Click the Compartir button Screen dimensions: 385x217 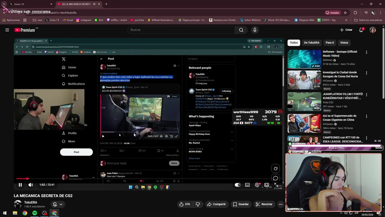[x=216, y=204]
